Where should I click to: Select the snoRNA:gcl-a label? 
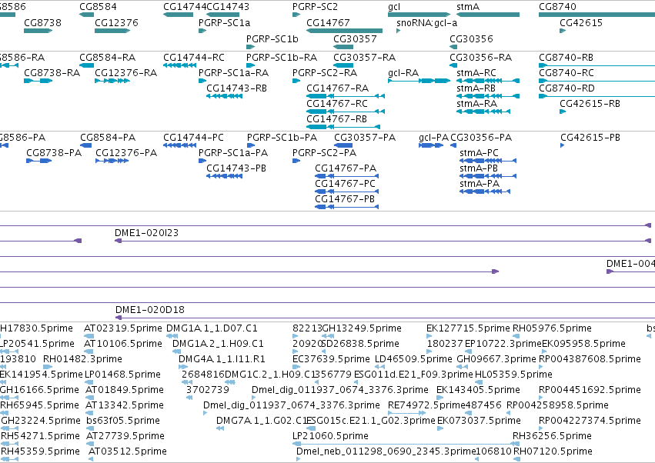427,23
